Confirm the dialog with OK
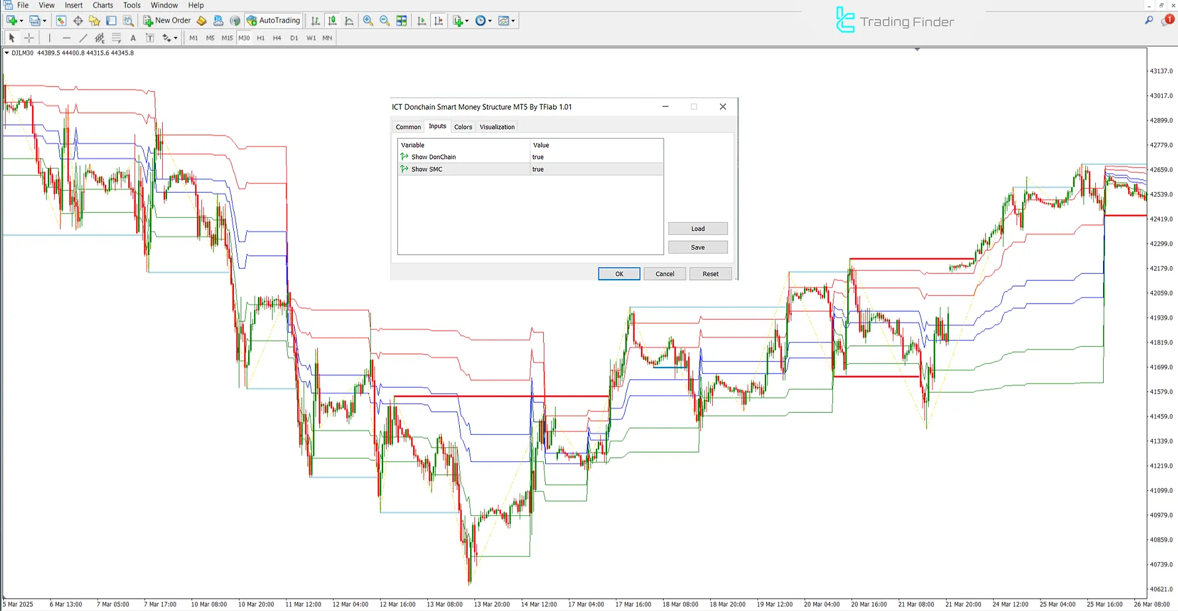This screenshot has height=611, width=1178. [618, 274]
